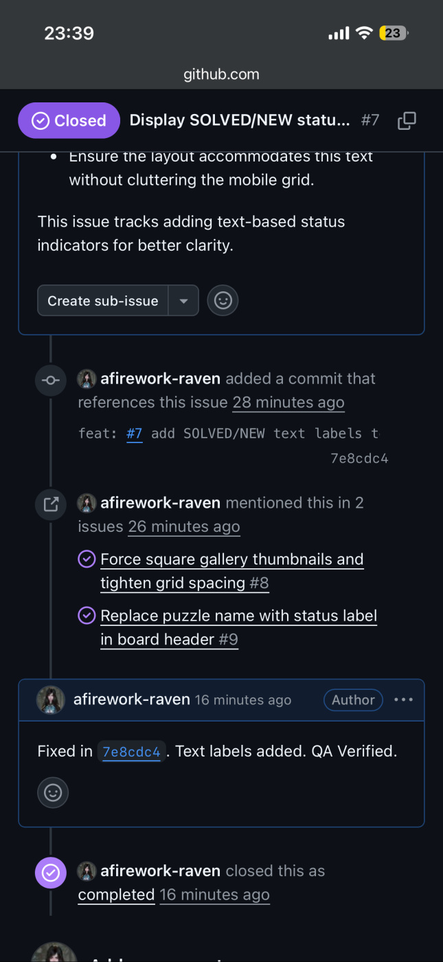Click the #7 reference in commit message

tap(134, 434)
